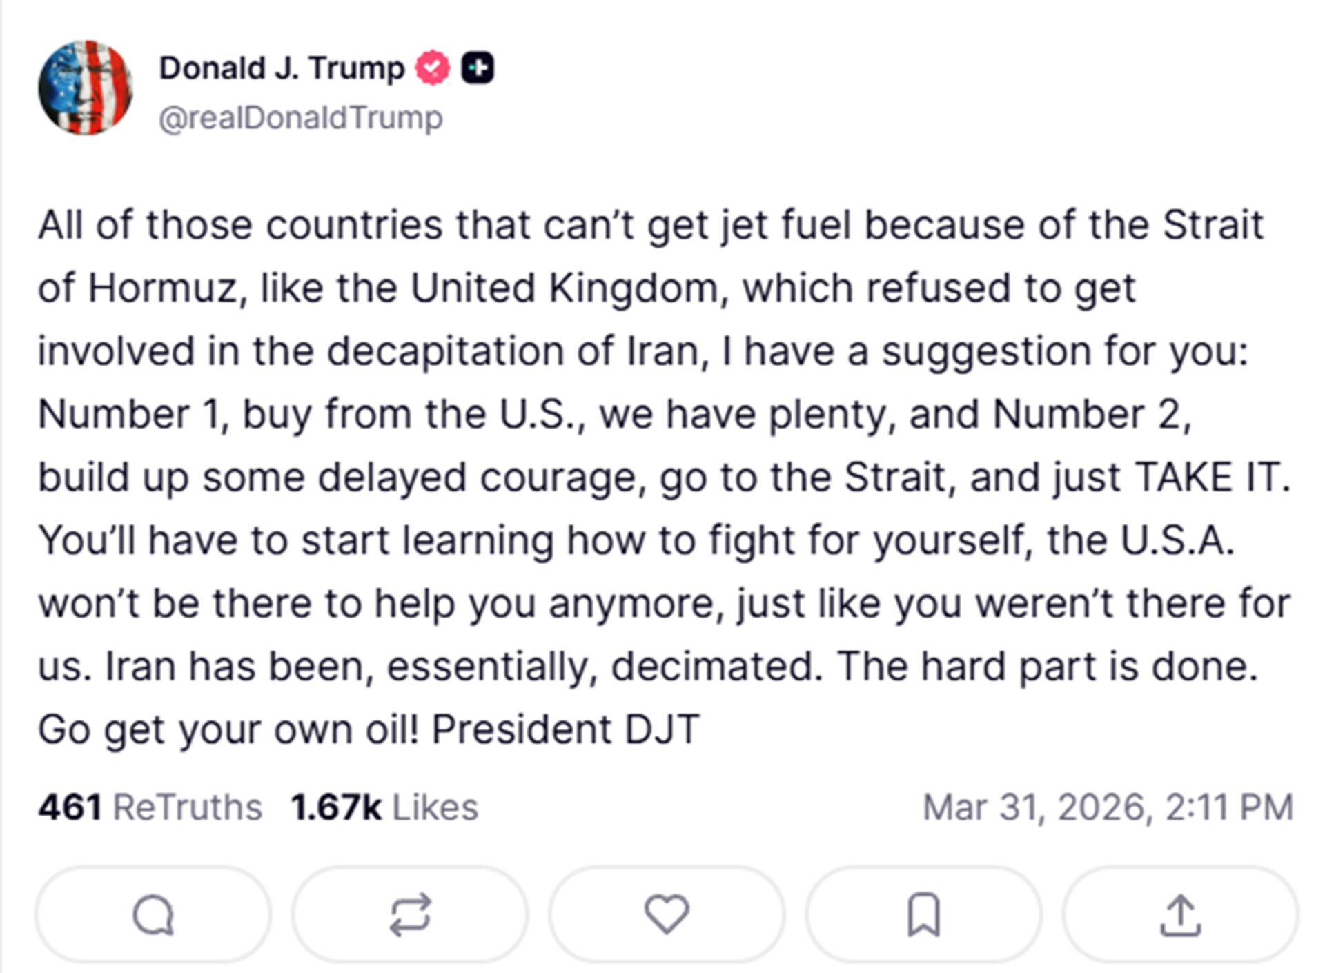Click the "Number 1" phrase in the post
Viewport: 1325px width, 973px height.
click(x=128, y=415)
